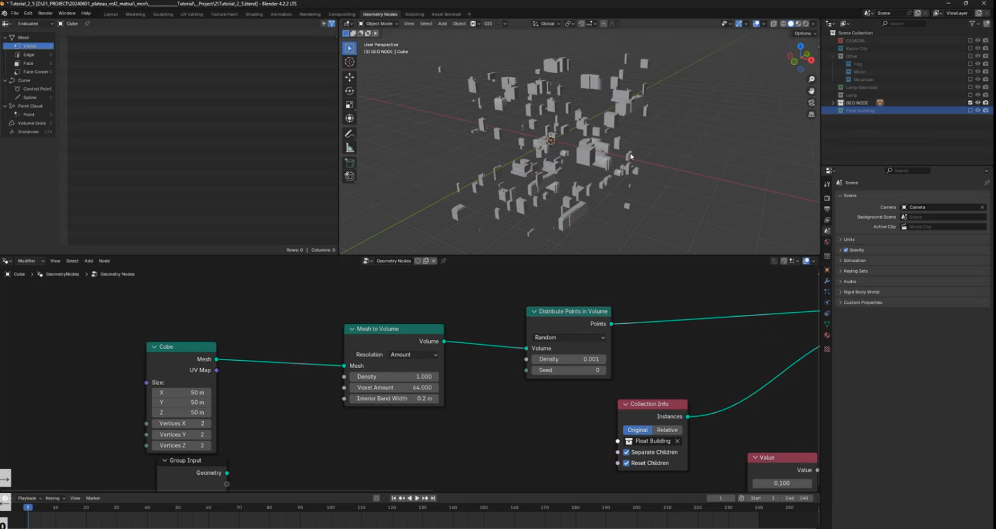Open the File menu
The image size is (996, 529).
tap(15, 13)
